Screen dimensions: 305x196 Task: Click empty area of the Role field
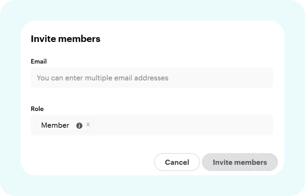tap(182, 125)
